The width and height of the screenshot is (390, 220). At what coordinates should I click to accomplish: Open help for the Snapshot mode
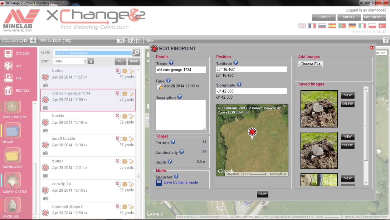pyautogui.click(x=176, y=176)
